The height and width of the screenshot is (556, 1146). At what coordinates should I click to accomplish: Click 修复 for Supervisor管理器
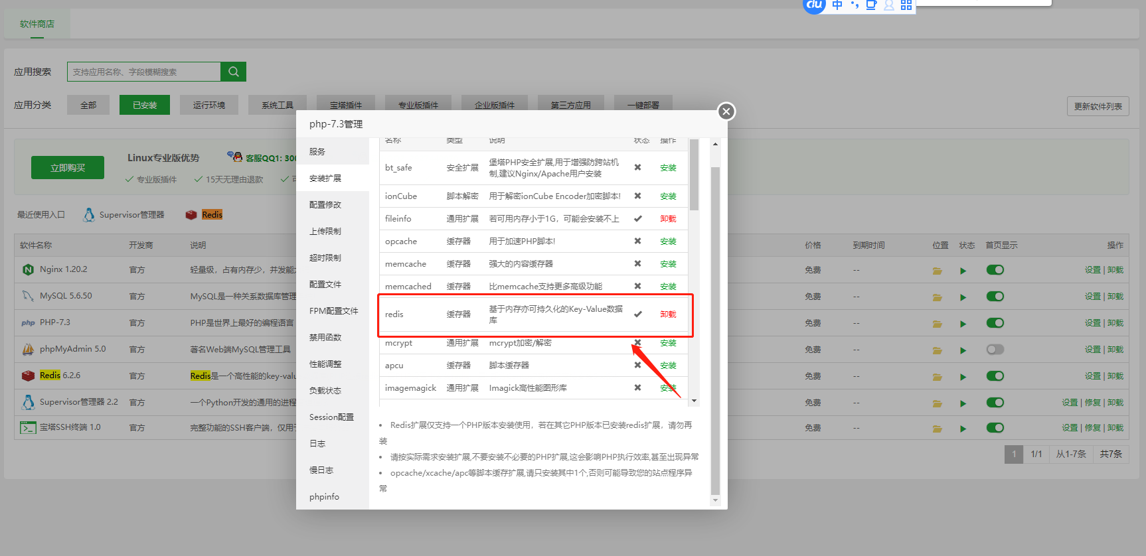1093,403
